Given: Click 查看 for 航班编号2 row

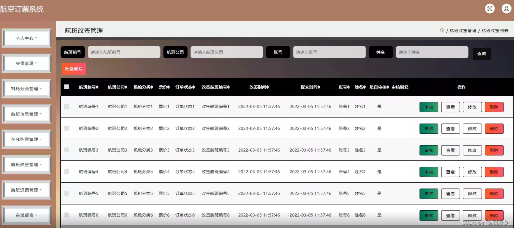Looking at the screenshot, I should [450, 128].
